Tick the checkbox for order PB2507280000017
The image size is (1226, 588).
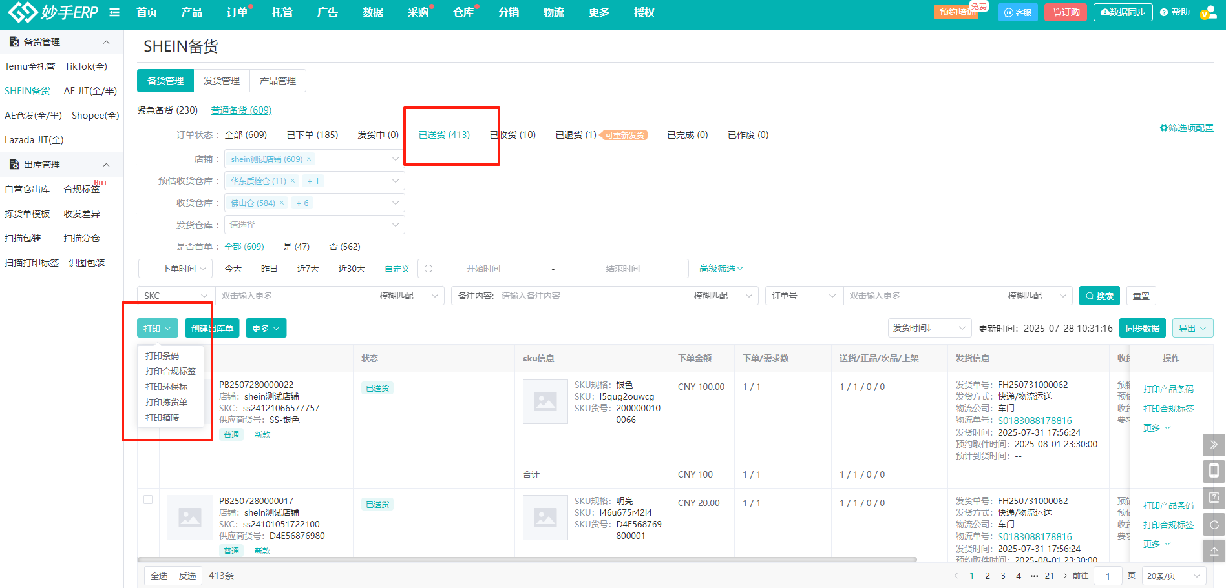click(x=148, y=500)
